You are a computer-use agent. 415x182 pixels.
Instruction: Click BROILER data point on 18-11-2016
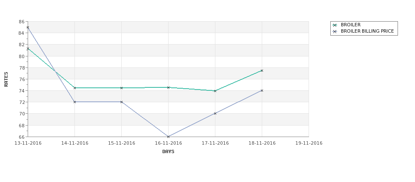click(x=262, y=70)
